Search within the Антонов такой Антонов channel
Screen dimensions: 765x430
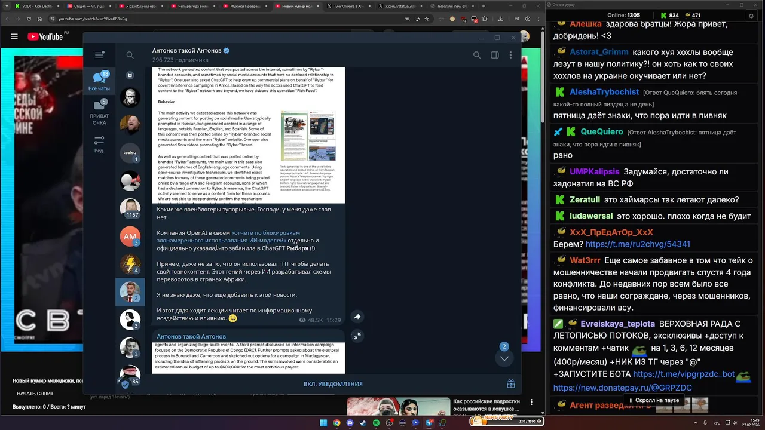(x=476, y=55)
